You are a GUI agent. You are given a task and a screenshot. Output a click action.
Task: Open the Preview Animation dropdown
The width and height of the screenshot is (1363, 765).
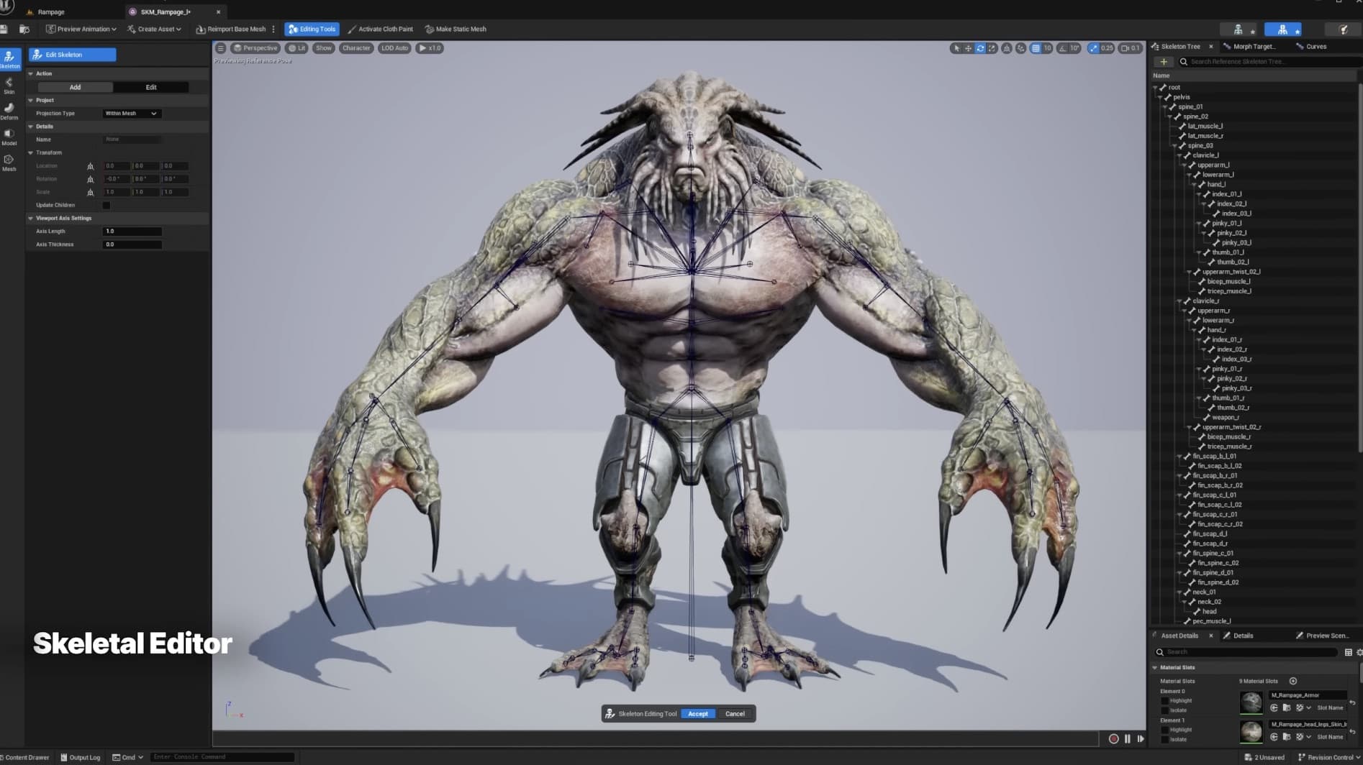[x=81, y=29]
